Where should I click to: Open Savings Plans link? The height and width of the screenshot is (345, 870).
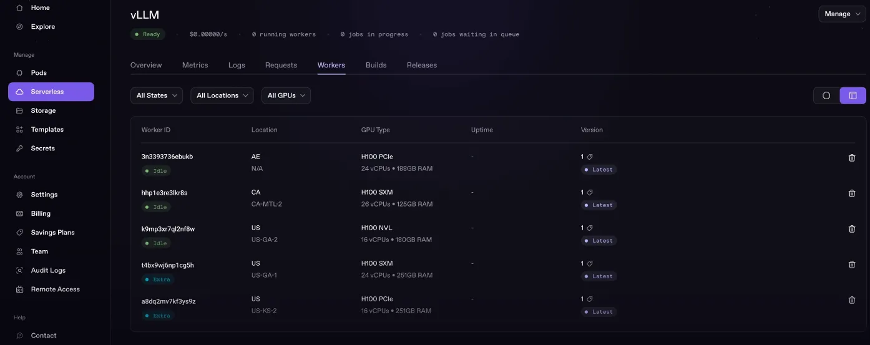51,233
